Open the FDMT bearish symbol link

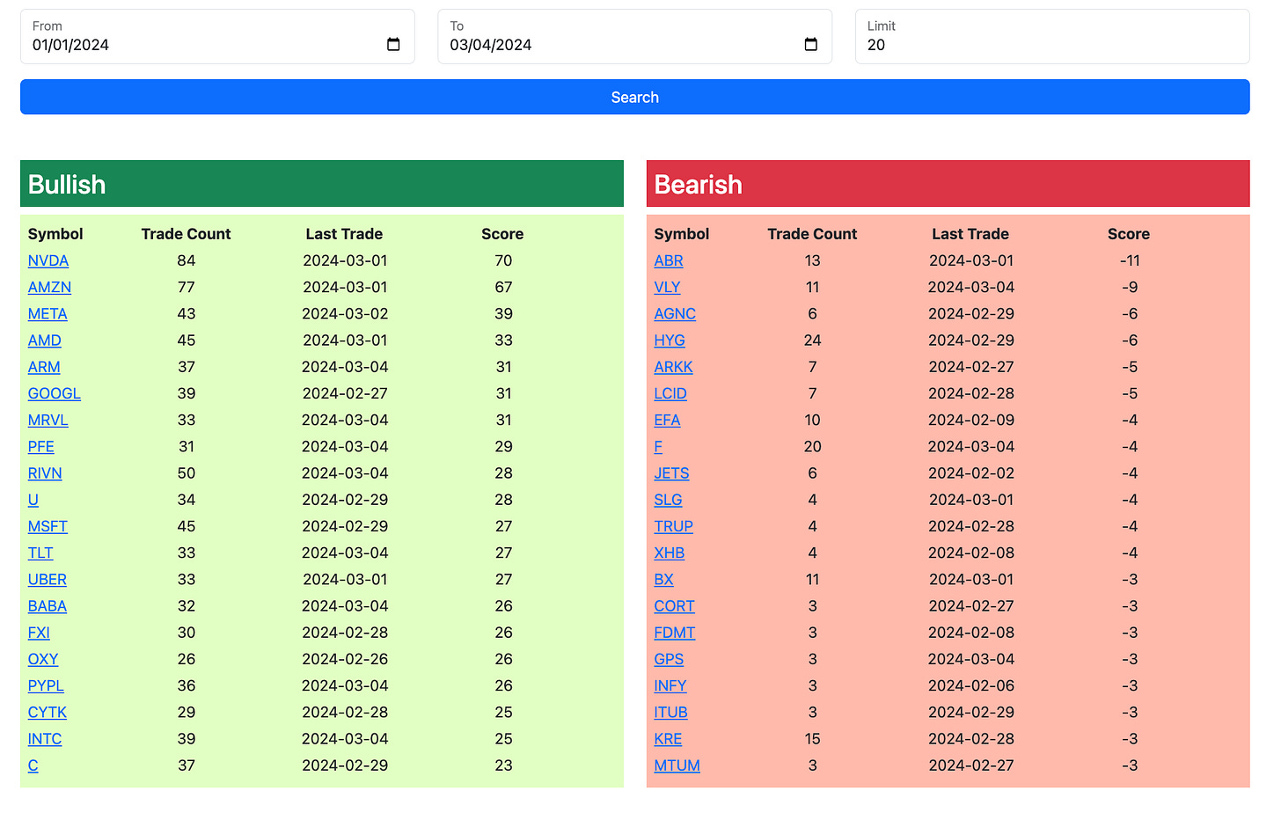click(675, 633)
